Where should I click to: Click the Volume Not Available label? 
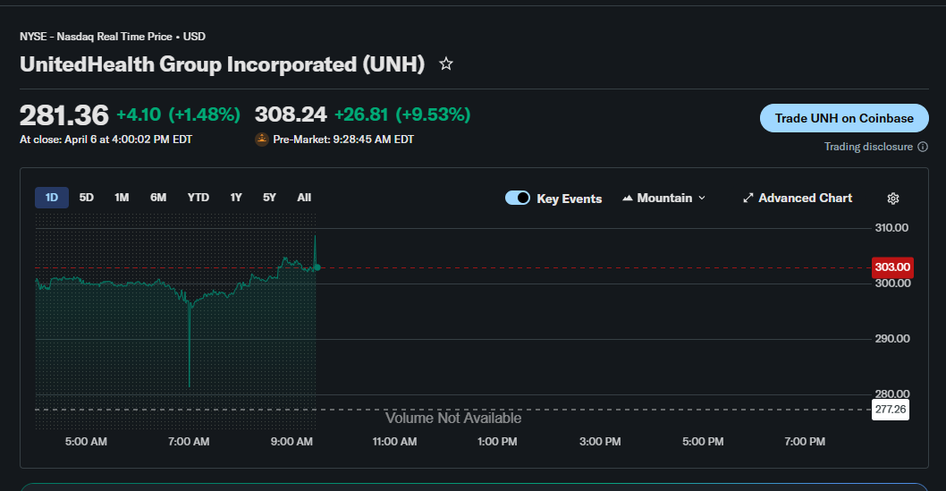453,418
